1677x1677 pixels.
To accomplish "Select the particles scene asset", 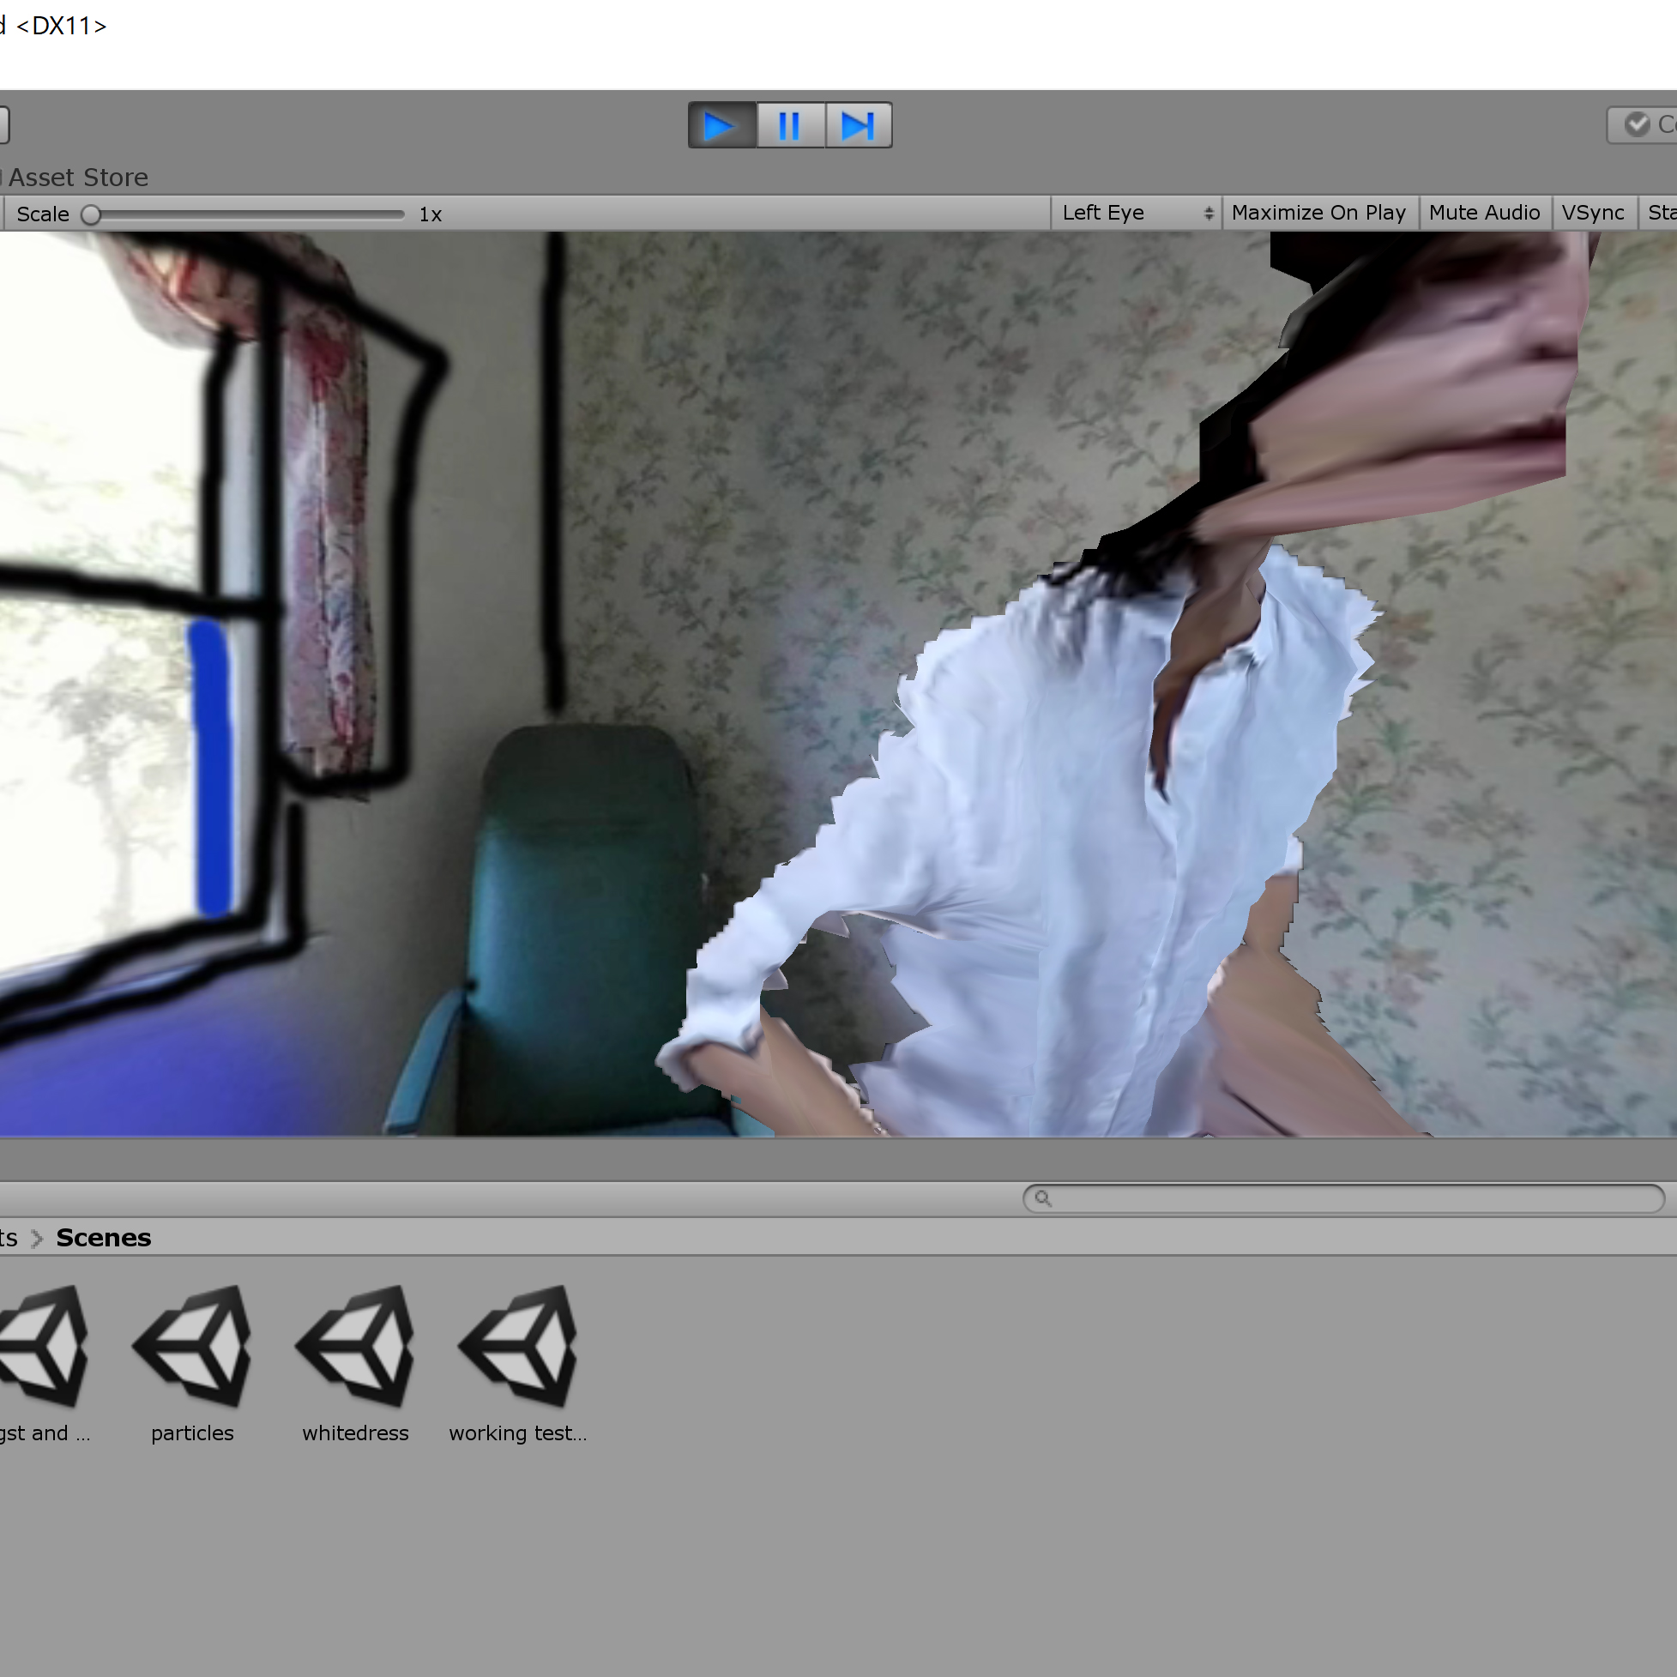I will click(x=192, y=1346).
